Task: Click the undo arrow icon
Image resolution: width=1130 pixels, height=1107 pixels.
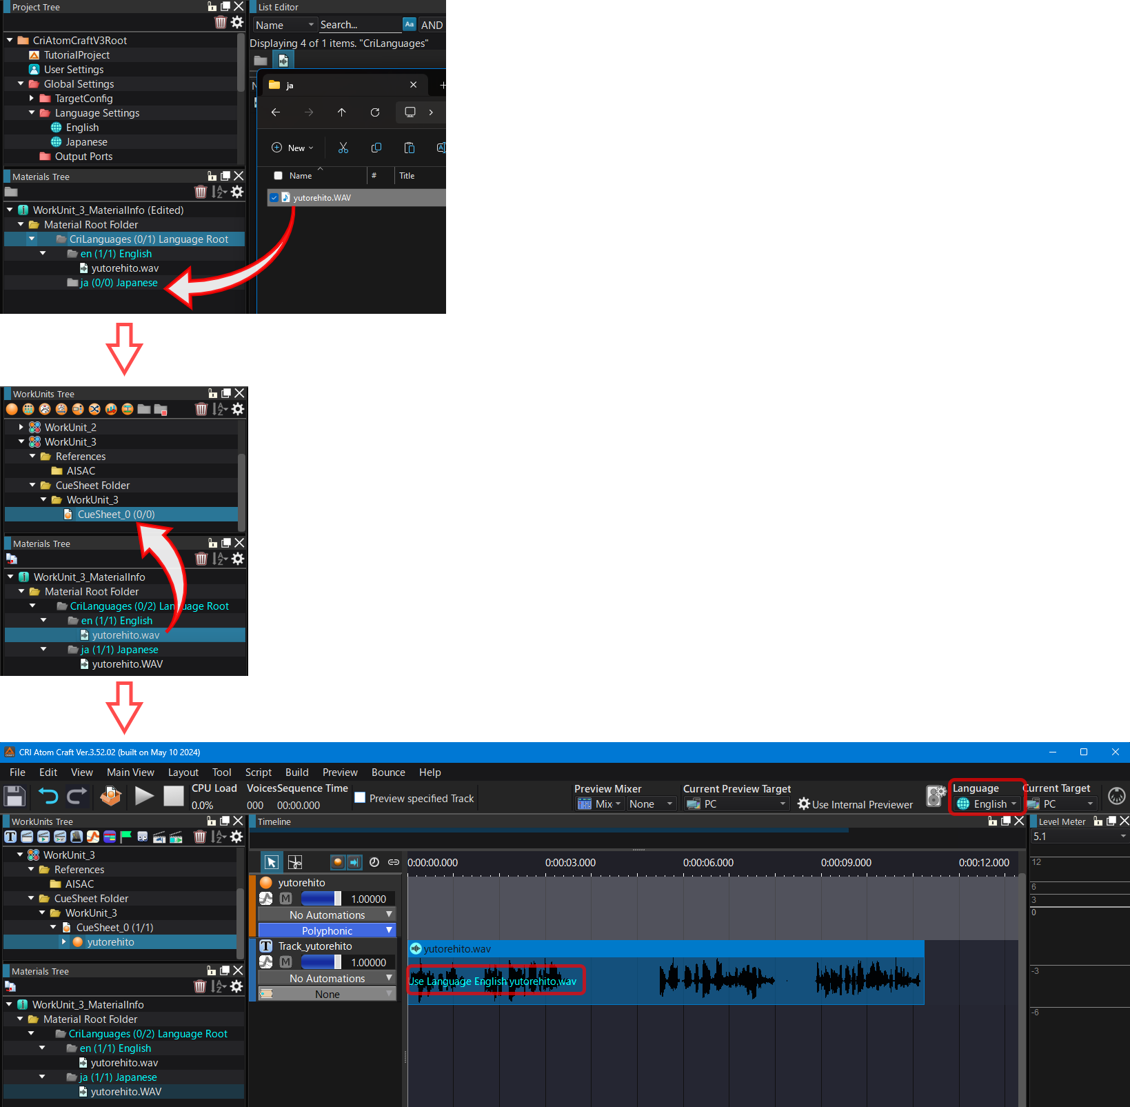Action: click(x=48, y=797)
